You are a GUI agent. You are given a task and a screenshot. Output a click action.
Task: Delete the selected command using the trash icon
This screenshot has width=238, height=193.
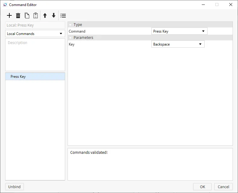(x=18, y=16)
